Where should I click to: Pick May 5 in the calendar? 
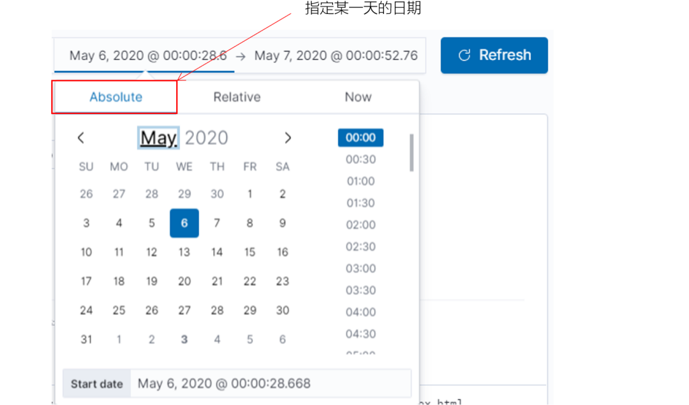tap(152, 223)
